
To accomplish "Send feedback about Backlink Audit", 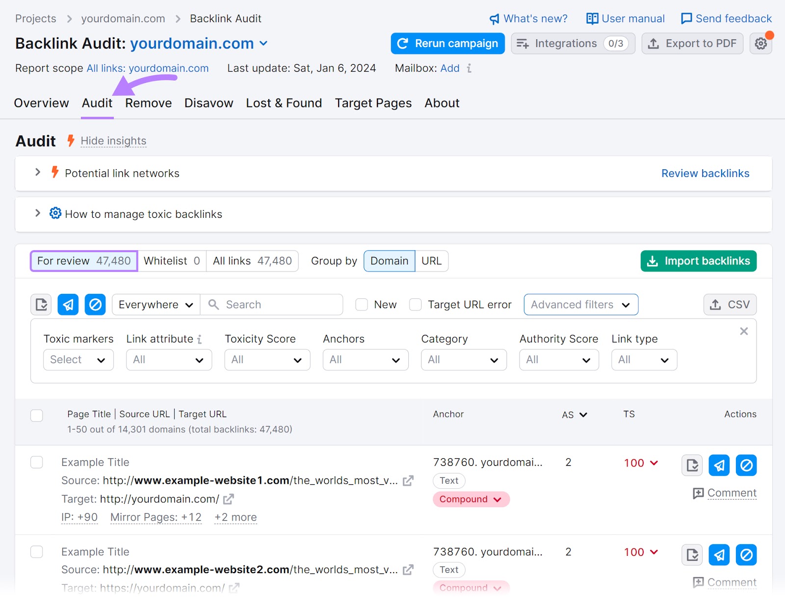I will coord(726,18).
